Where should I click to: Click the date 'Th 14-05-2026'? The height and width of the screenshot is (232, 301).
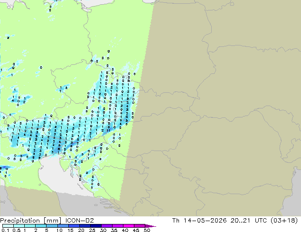pyautogui.click(x=199, y=221)
